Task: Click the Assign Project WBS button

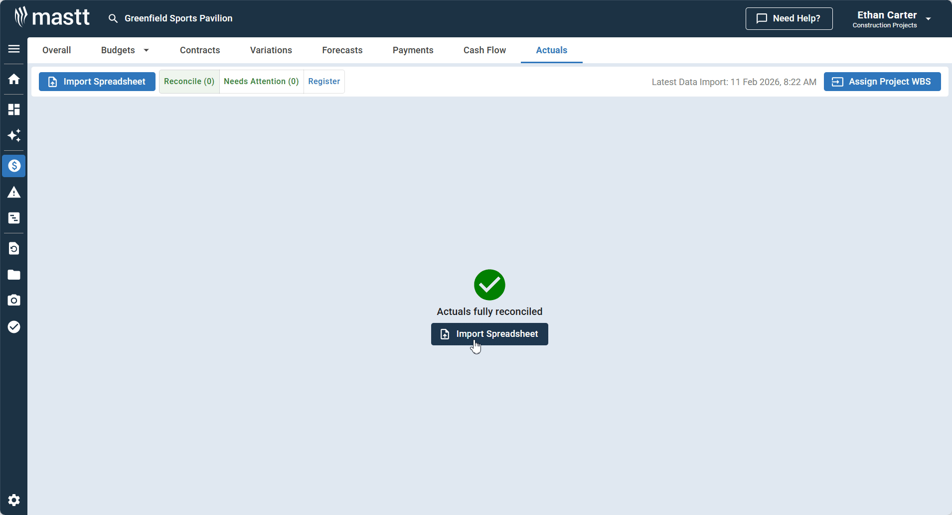Action: pyautogui.click(x=882, y=82)
